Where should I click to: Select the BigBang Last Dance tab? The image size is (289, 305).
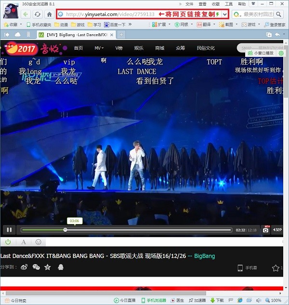(x=76, y=35)
